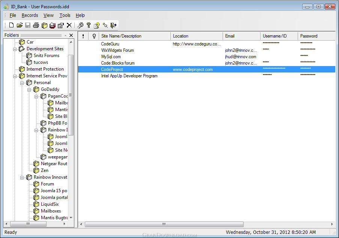Click the lightbulb hint column header
Viewport: 339px width, 238px height.
pos(94,36)
